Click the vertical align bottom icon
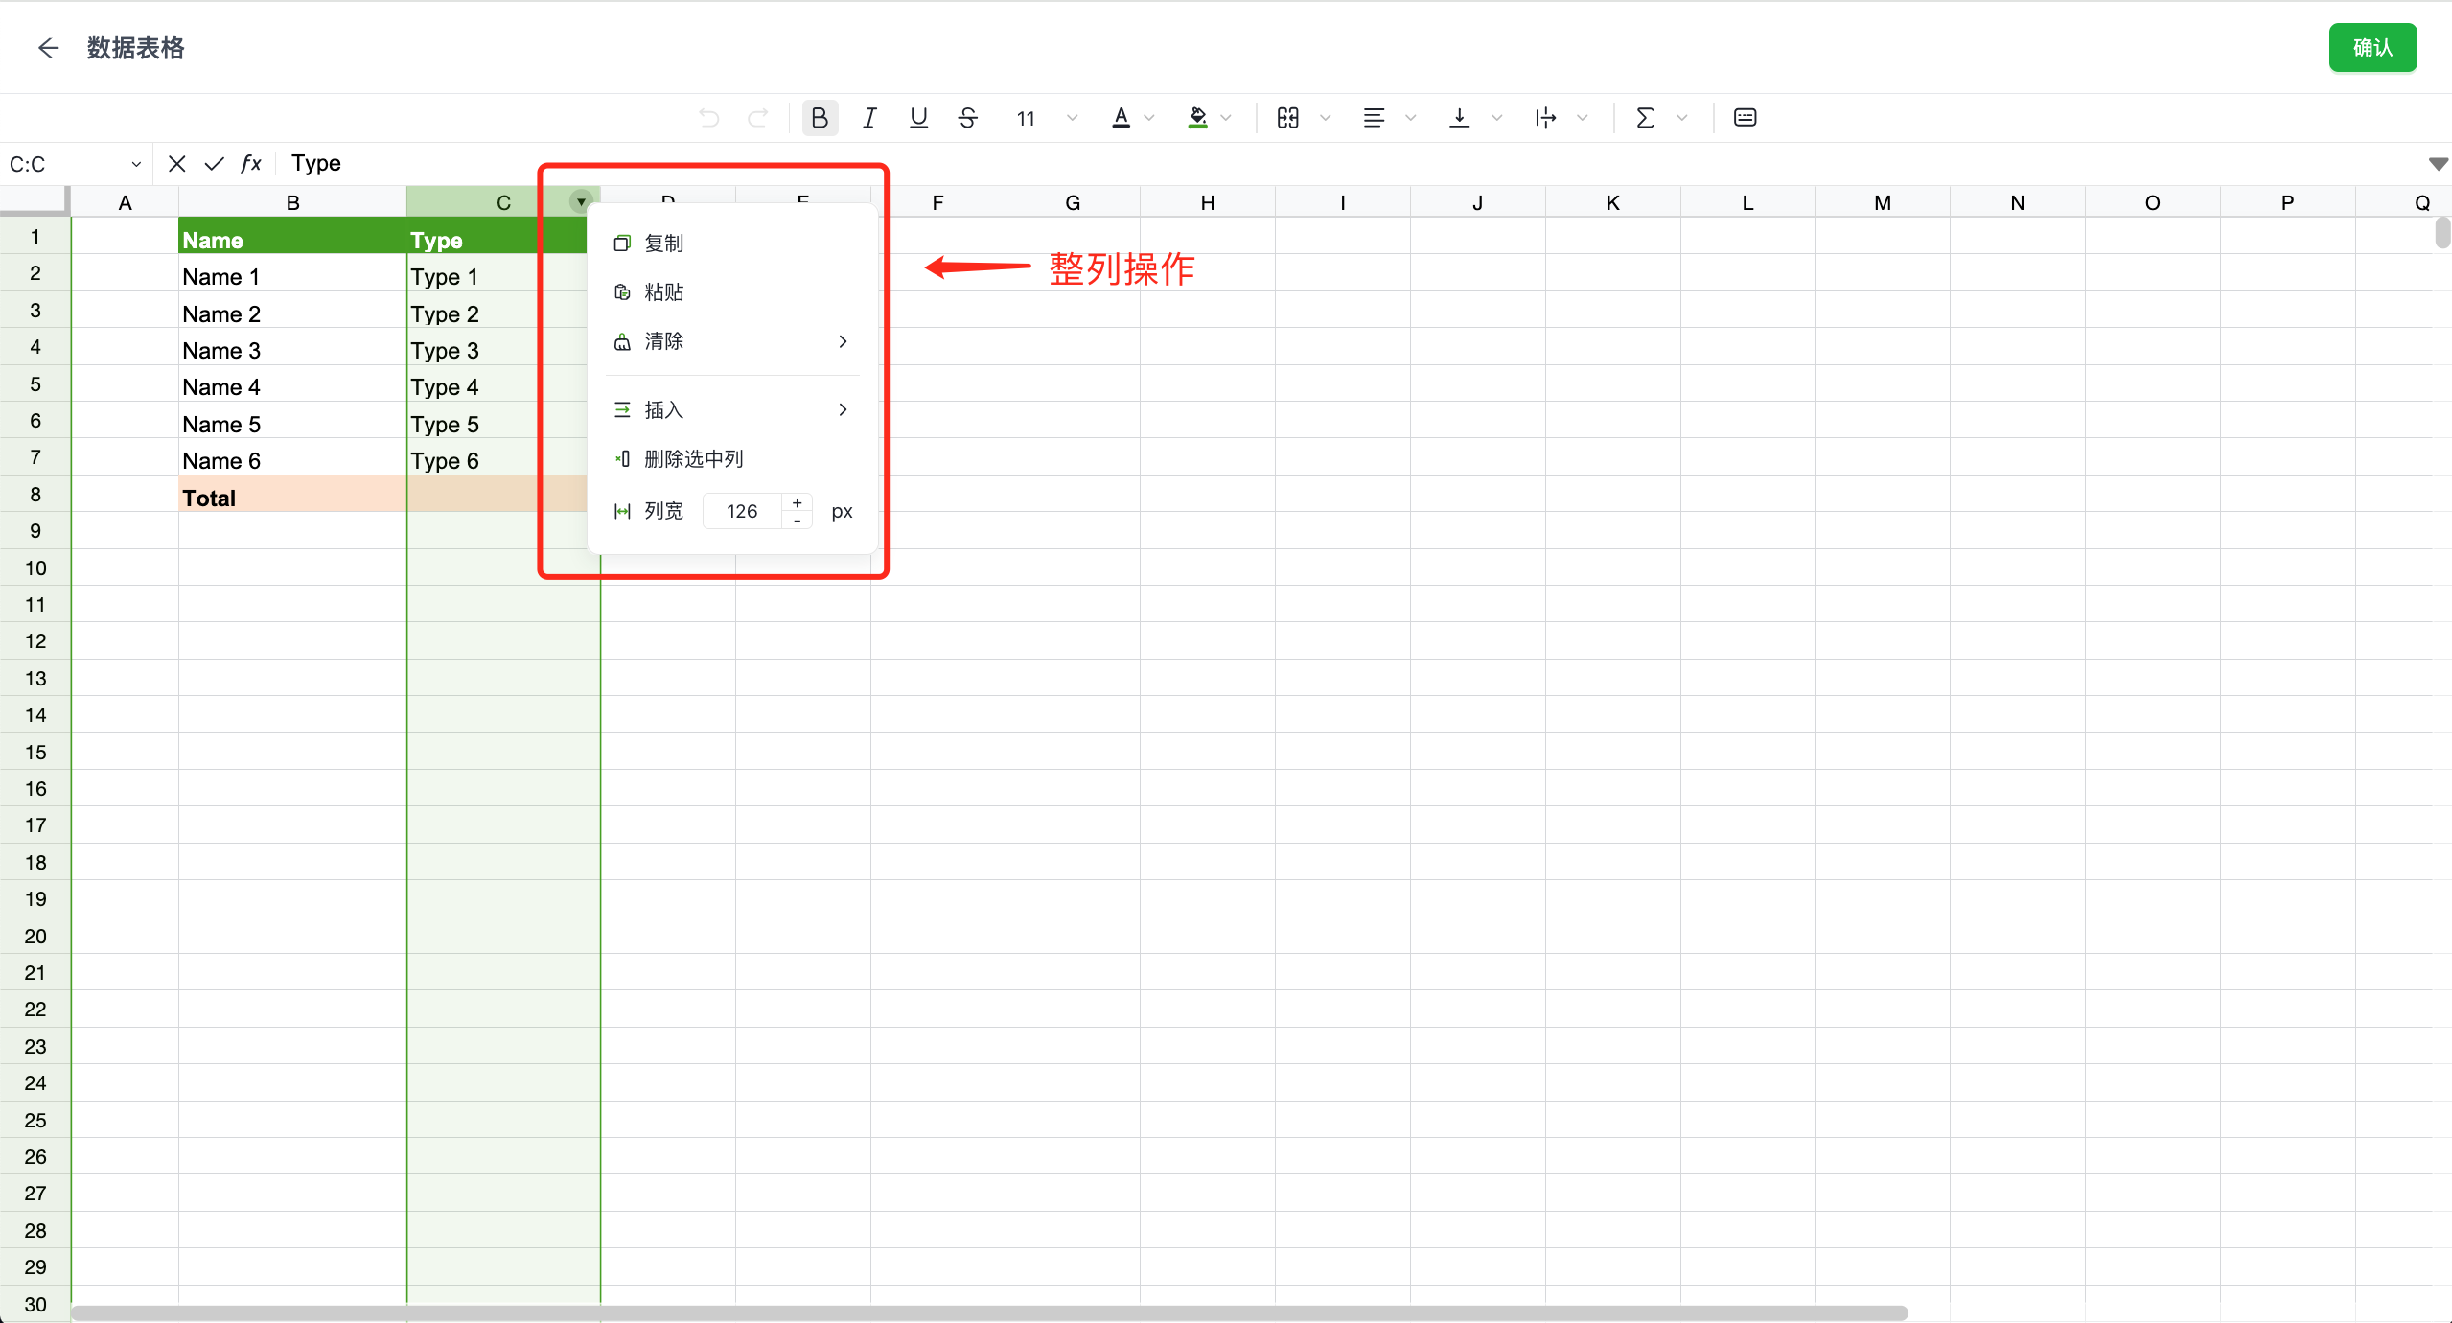 (1459, 118)
